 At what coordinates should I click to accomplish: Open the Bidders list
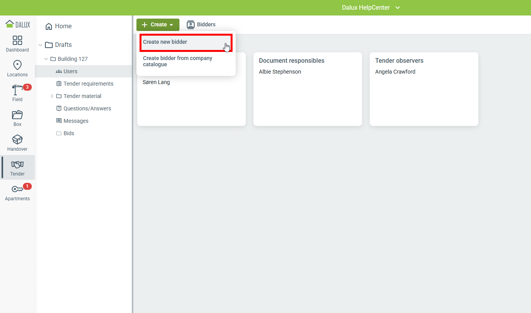coord(201,25)
